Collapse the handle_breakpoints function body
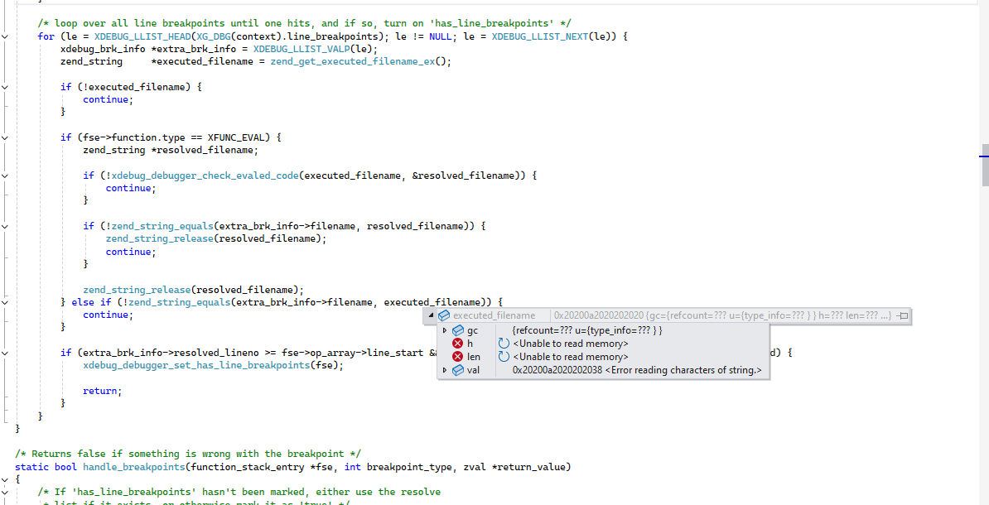989x505 pixels. [5, 479]
